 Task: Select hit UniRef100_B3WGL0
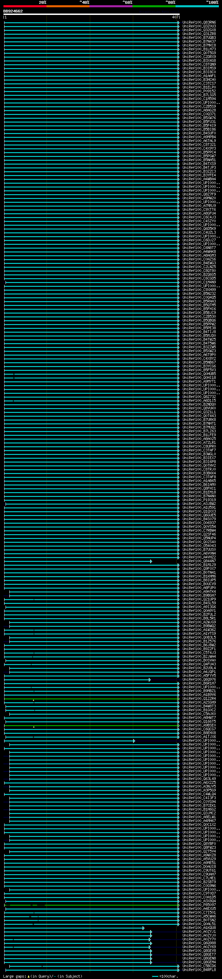[x=199, y=454]
